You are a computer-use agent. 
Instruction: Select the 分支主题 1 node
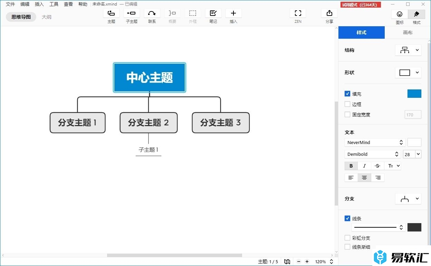point(78,123)
